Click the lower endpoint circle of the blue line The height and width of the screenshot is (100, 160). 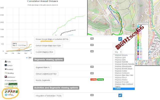(x=119, y=24)
